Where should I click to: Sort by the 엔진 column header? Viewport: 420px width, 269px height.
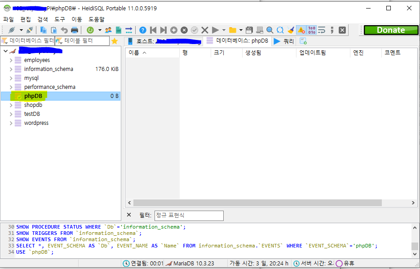[x=366, y=53]
